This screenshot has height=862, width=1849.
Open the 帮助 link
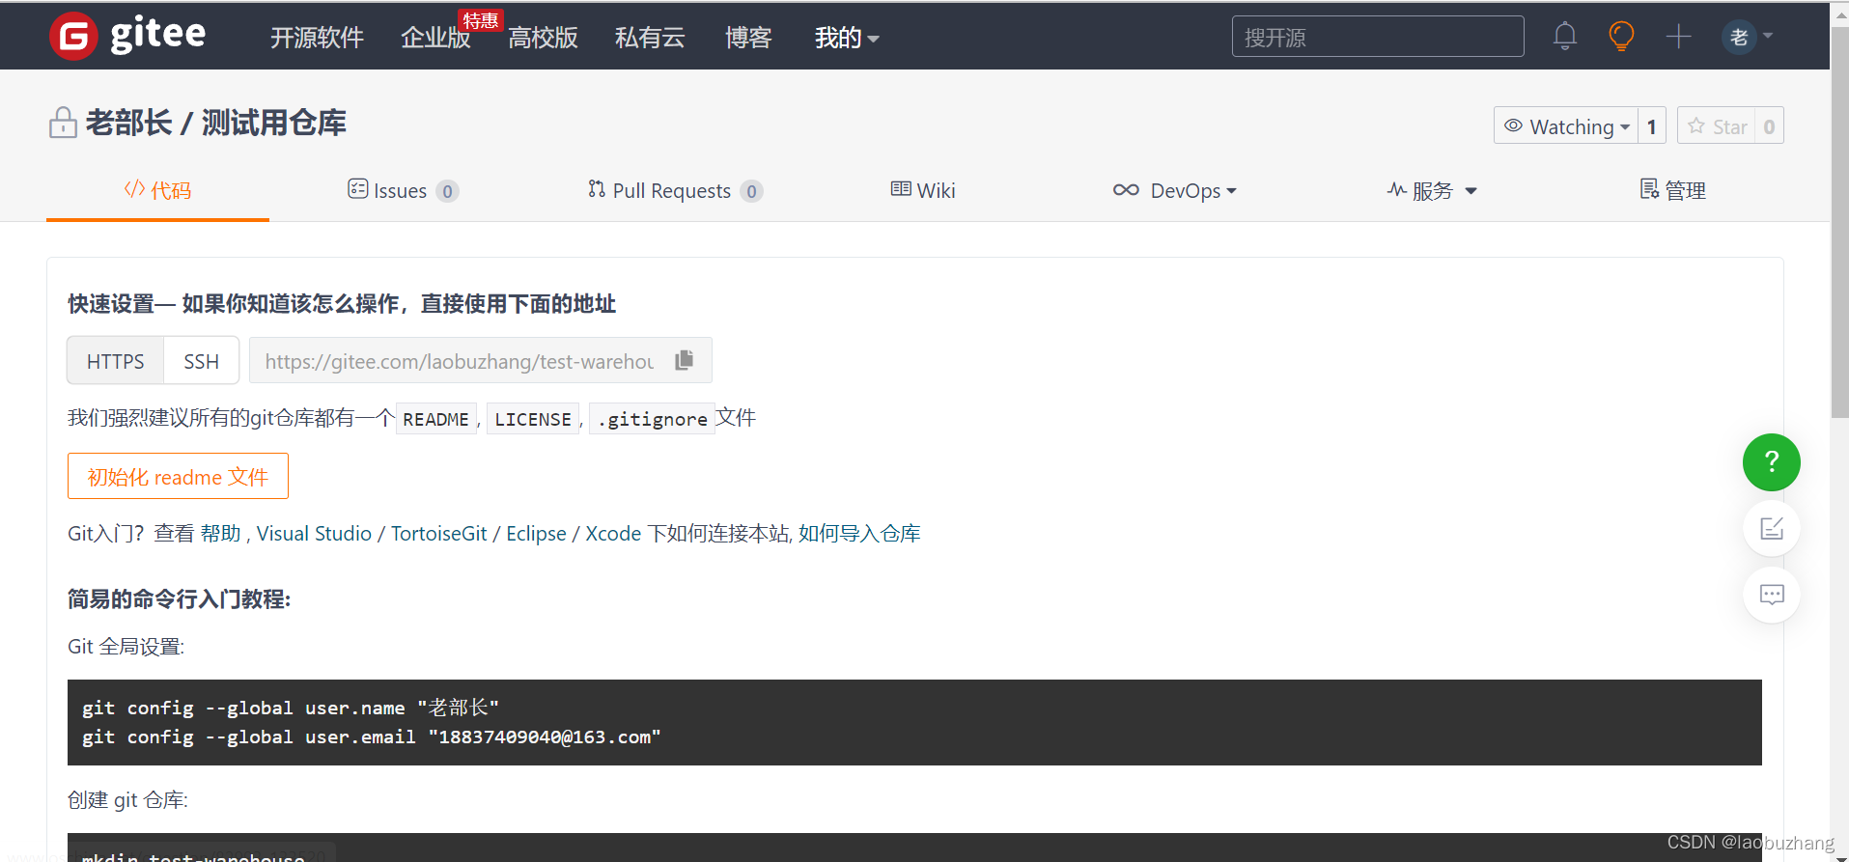pos(220,533)
